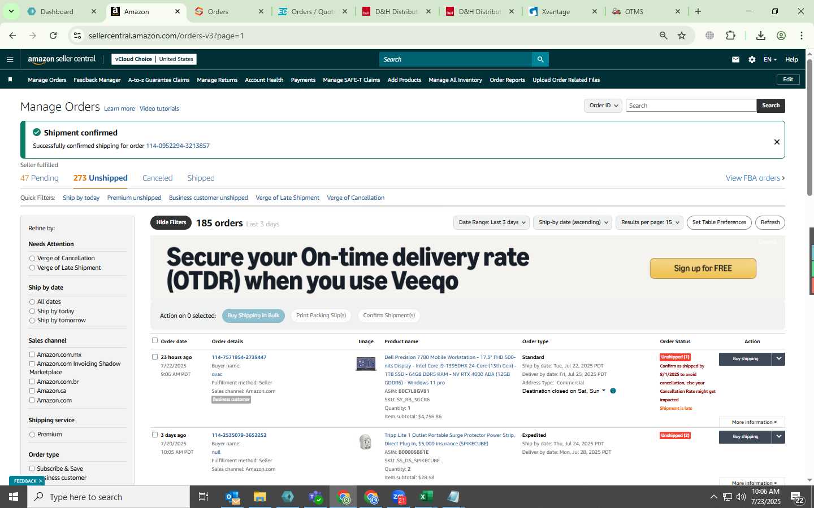
Task: Open Excel from the taskbar
Action: coord(426,497)
